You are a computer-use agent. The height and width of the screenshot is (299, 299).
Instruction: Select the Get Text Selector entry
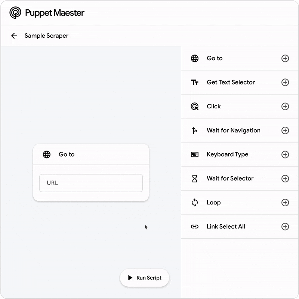(231, 82)
